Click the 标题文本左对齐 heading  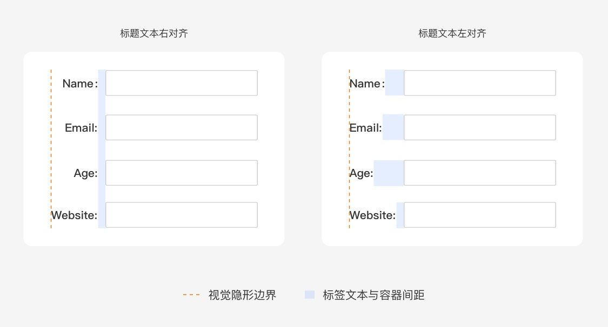(452, 33)
